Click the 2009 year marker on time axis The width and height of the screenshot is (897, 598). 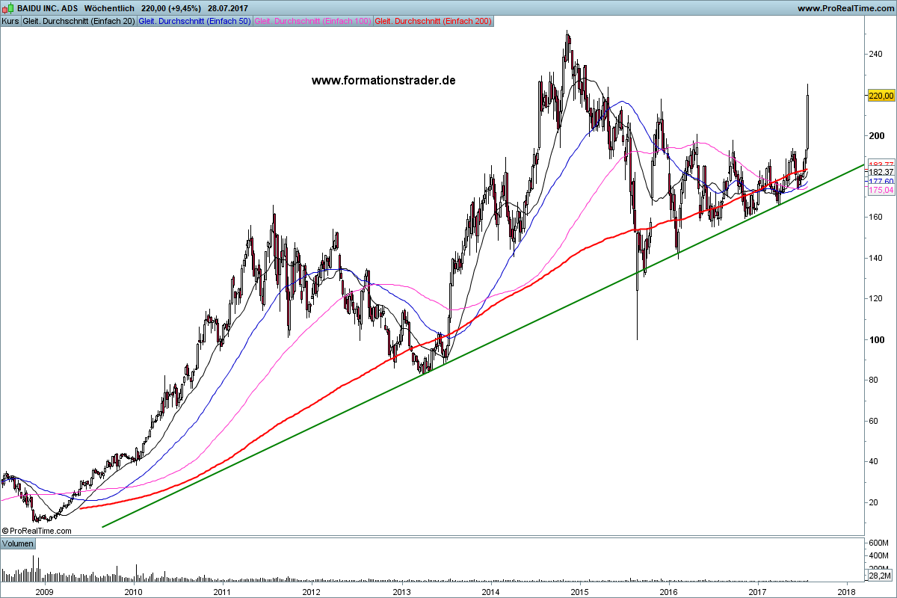[44, 591]
